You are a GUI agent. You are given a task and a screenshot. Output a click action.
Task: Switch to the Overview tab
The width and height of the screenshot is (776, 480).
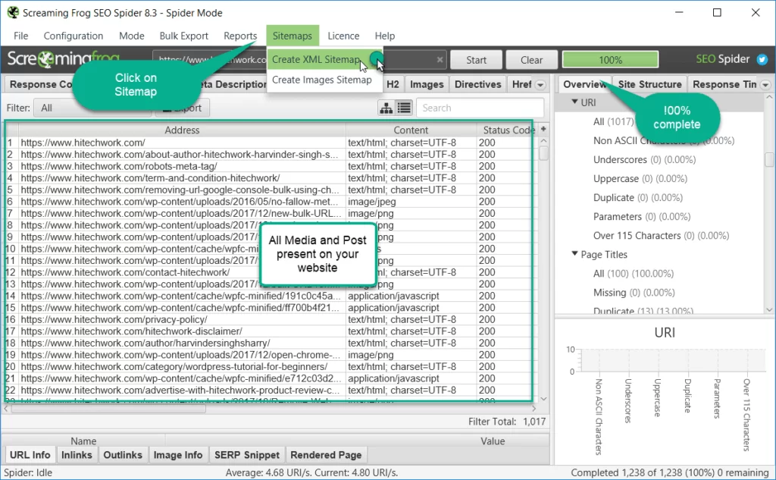pos(584,84)
